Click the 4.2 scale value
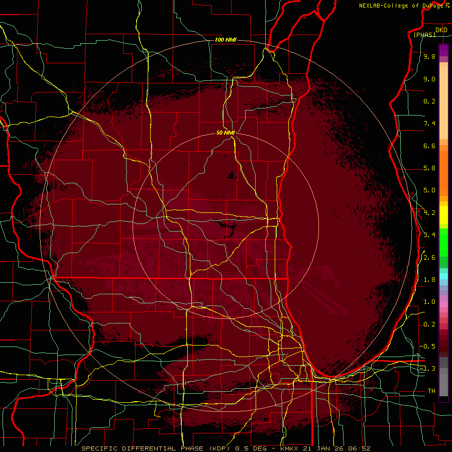The height and width of the screenshot is (452, 452). point(429,213)
